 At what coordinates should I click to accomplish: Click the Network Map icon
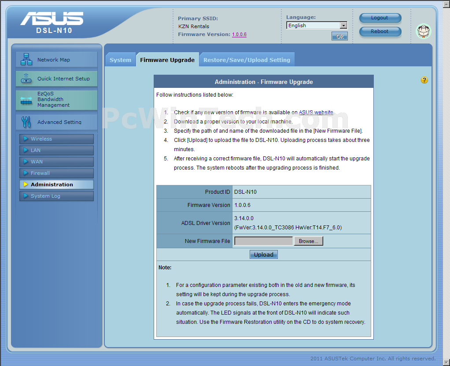click(x=26, y=59)
